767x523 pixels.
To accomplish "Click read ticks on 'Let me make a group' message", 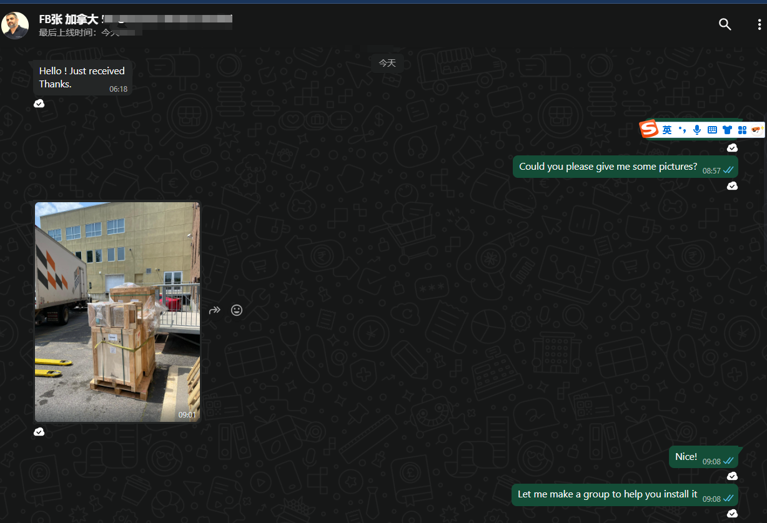I will pyautogui.click(x=728, y=499).
